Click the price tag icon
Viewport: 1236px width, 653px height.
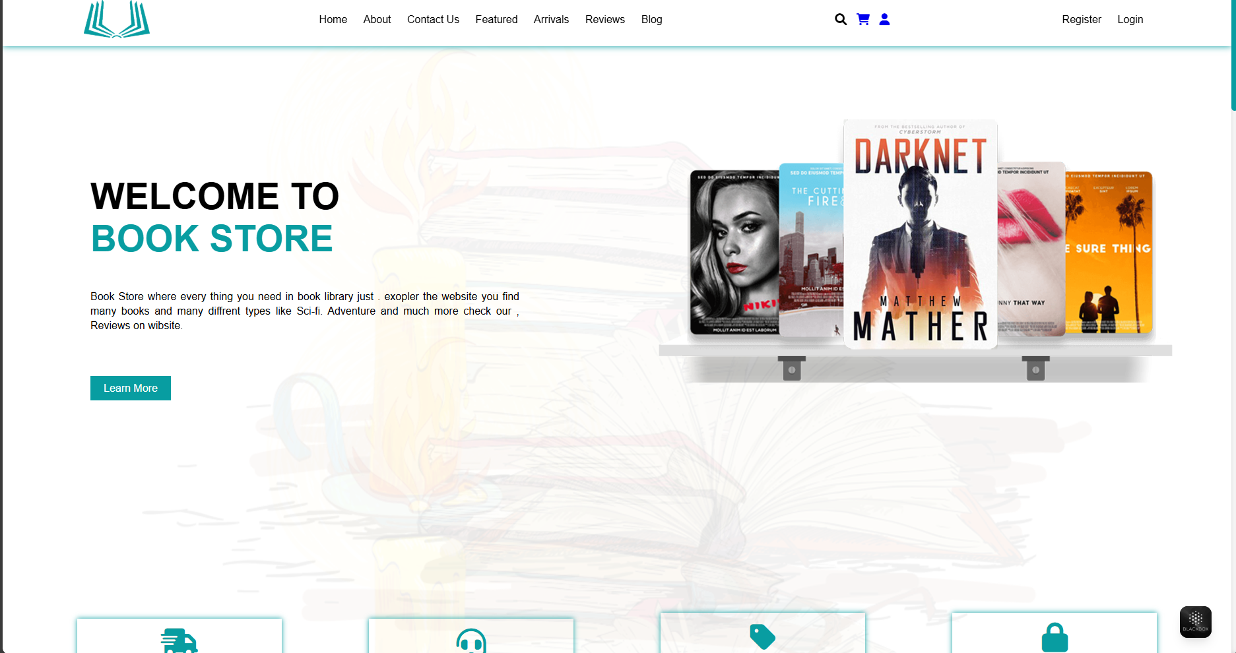pyautogui.click(x=762, y=637)
